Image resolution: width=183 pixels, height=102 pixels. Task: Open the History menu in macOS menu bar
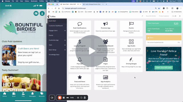tap(27, 1)
